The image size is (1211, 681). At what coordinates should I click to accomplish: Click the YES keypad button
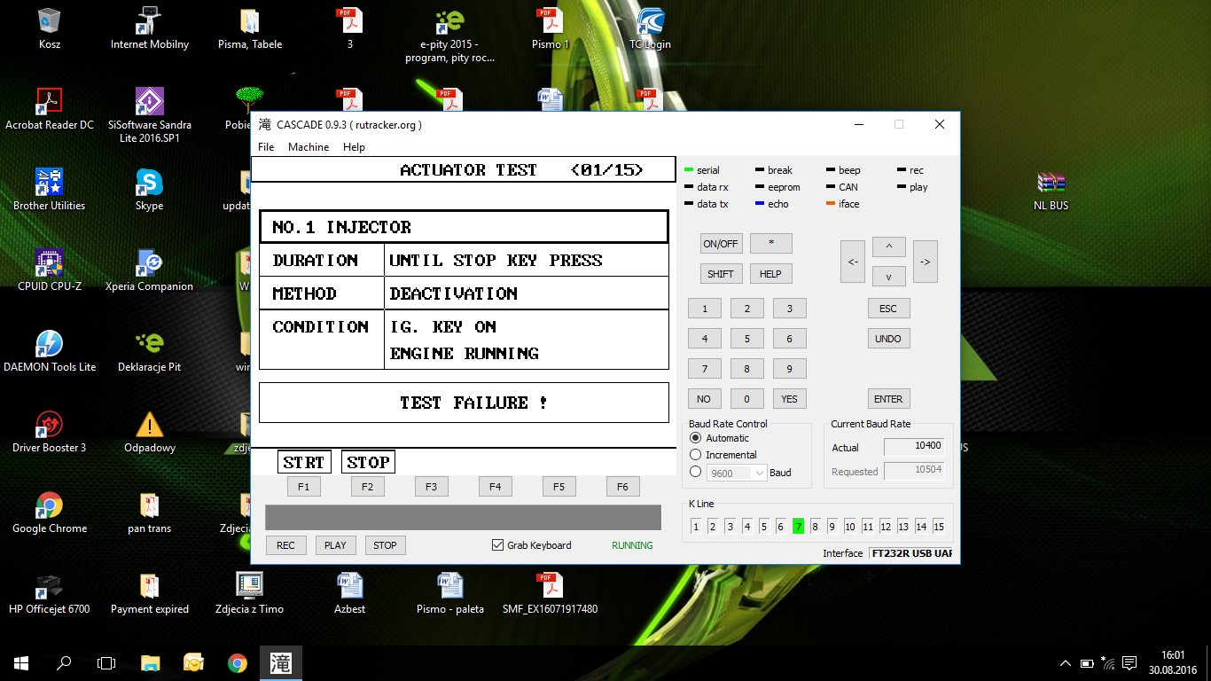[x=789, y=399]
